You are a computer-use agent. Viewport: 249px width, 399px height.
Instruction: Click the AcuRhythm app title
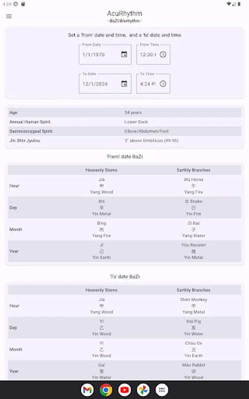[x=124, y=13]
